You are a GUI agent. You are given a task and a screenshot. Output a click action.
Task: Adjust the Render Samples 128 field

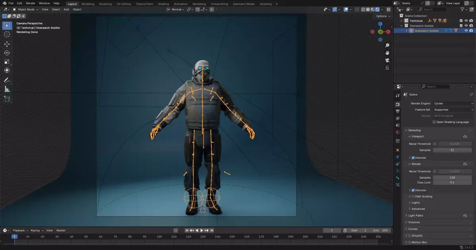(x=452, y=177)
